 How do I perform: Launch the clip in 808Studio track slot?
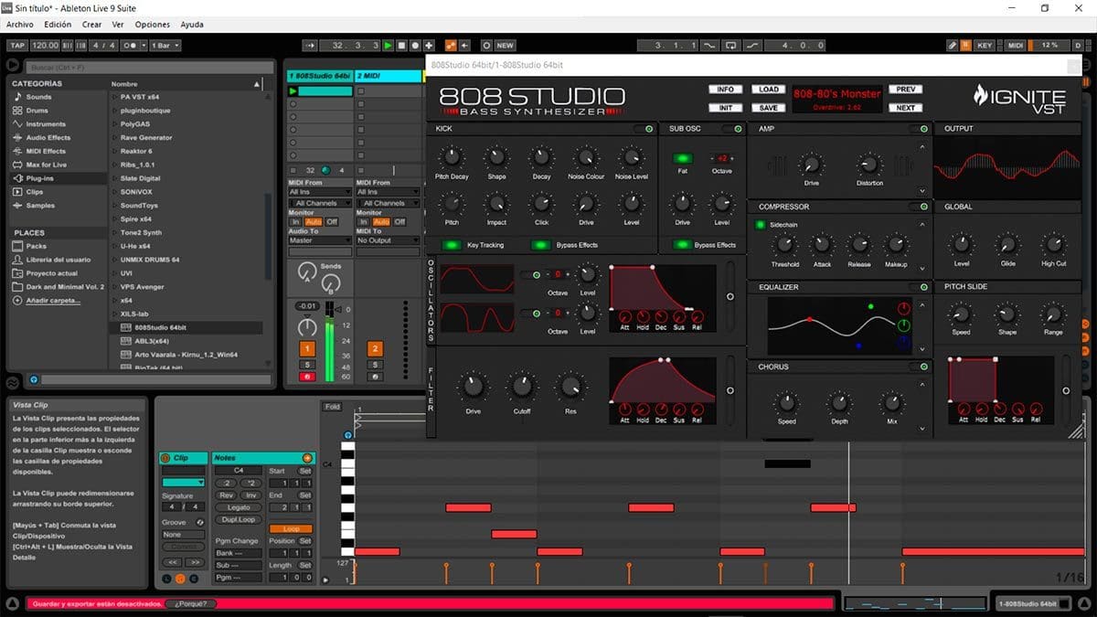point(293,91)
